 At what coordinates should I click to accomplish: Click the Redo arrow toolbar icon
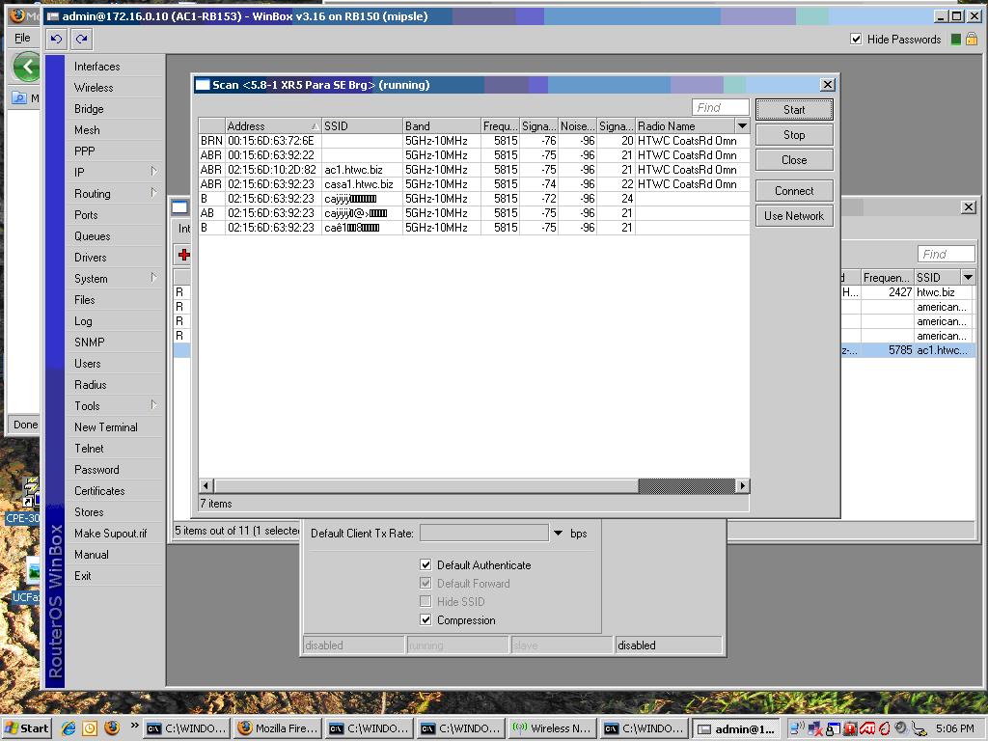[x=80, y=38]
